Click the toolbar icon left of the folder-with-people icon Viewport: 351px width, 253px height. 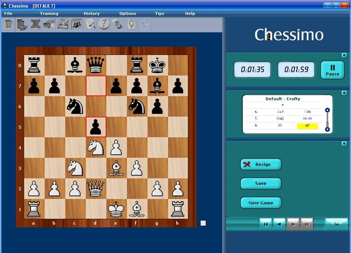[x=63, y=24]
